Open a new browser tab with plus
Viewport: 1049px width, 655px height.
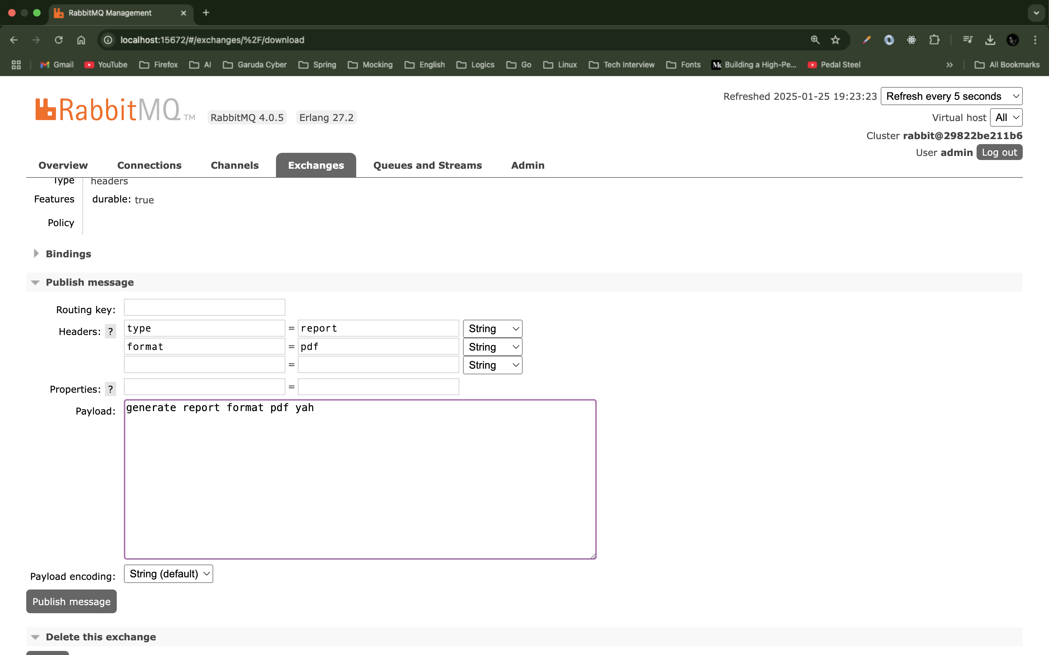[x=206, y=12]
